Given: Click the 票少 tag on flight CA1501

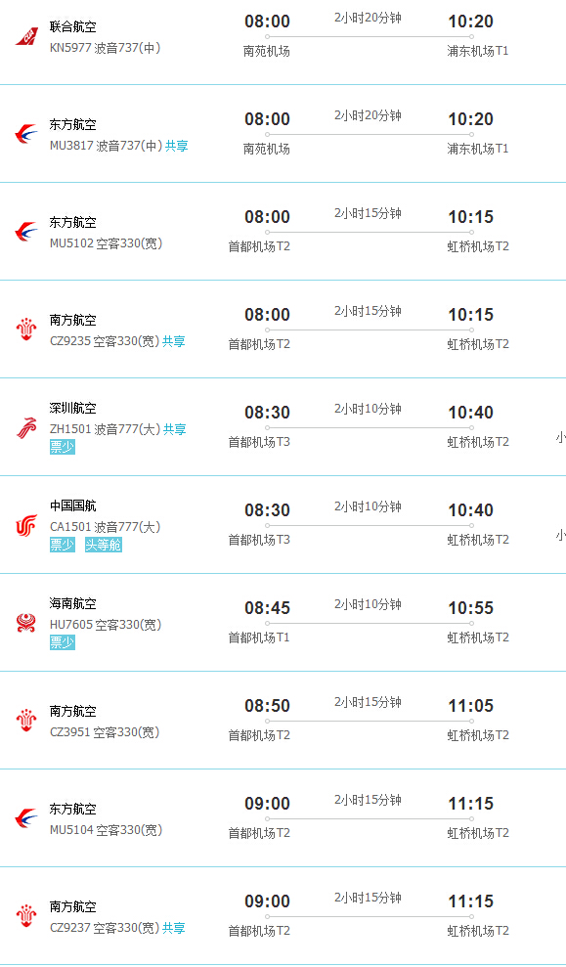Looking at the screenshot, I should [63, 545].
